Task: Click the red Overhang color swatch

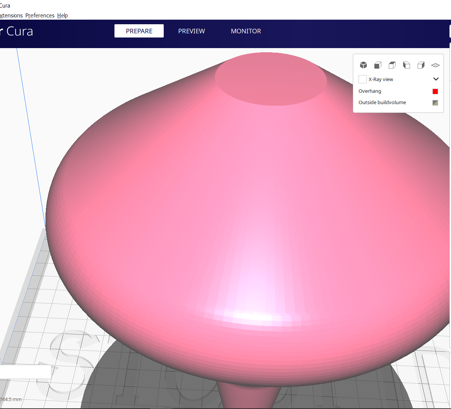Action: [x=435, y=91]
